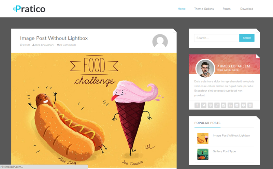Viewport: 273px width, 169px height.
Task: Open the Instagram social icon
Action: pyautogui.click(x=224, y=105)
